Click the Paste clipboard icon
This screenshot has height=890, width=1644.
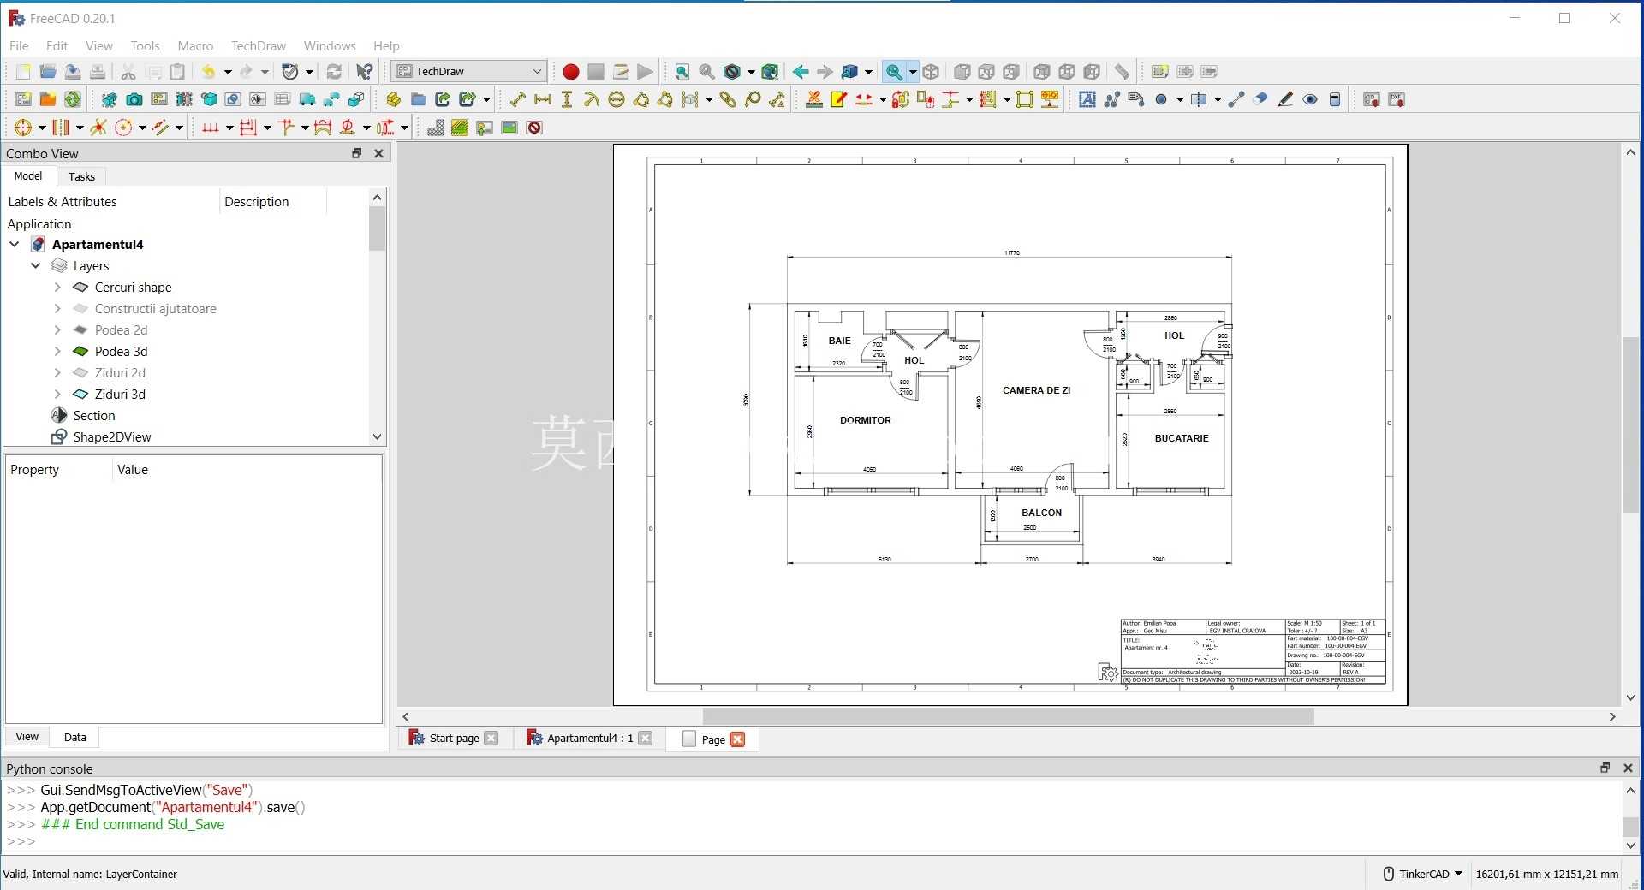[177, 72]
